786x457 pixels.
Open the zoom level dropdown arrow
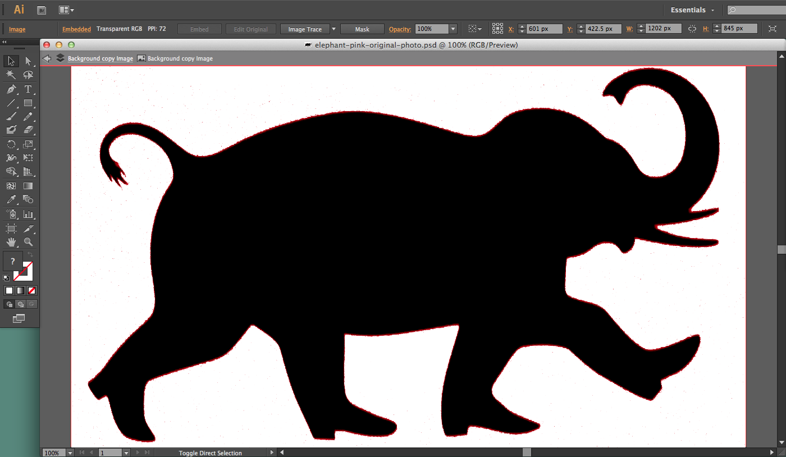pyautogui.click(x=70, y=453)
